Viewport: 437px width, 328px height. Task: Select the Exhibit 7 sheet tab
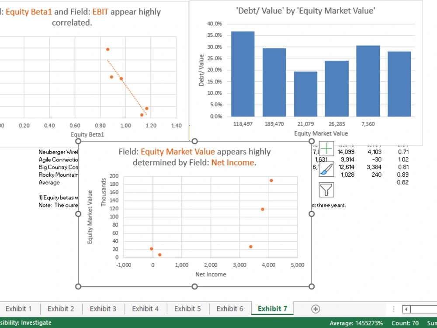[272, 309]
